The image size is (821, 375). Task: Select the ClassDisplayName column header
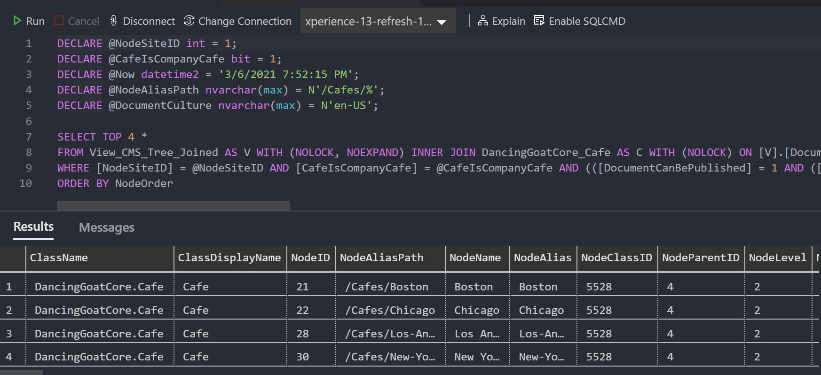click(230, 258)
